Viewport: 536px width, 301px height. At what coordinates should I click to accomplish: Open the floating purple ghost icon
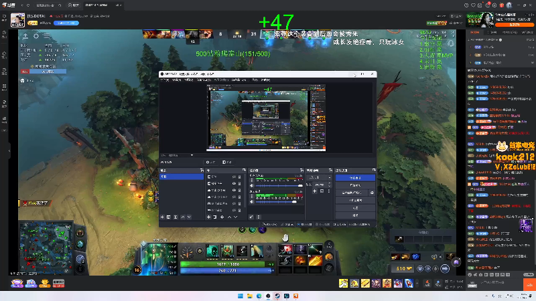pos(456,262)
